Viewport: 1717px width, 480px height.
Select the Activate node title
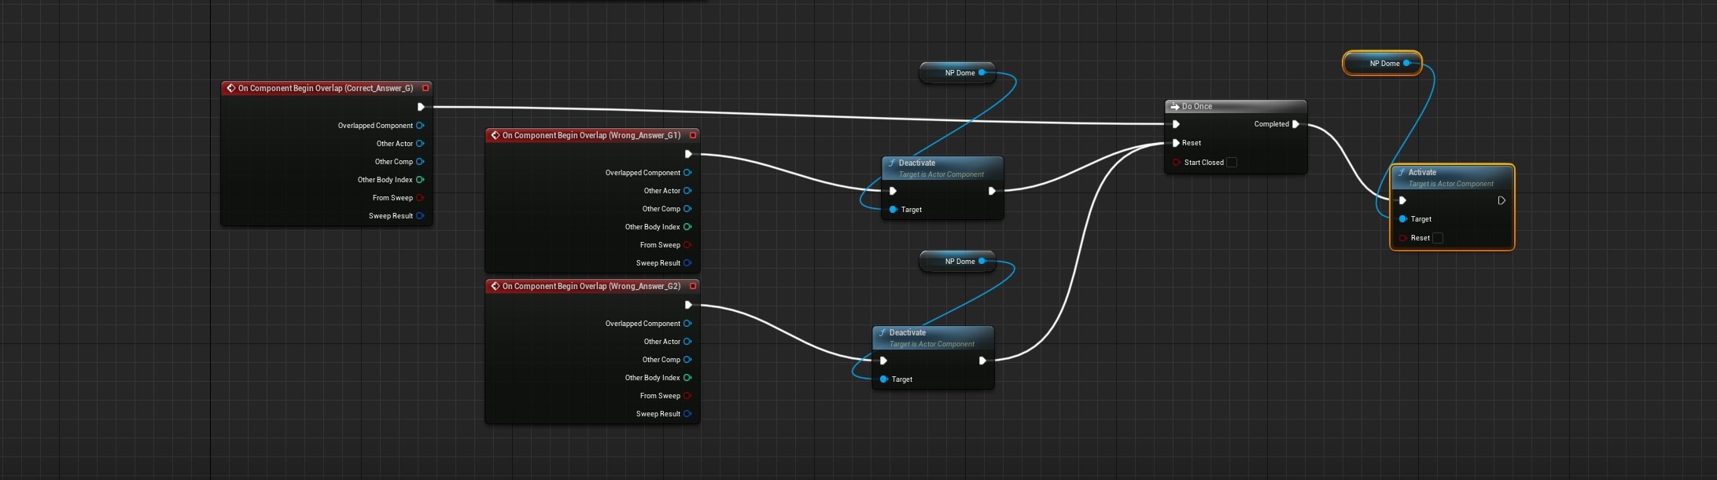1422,172
